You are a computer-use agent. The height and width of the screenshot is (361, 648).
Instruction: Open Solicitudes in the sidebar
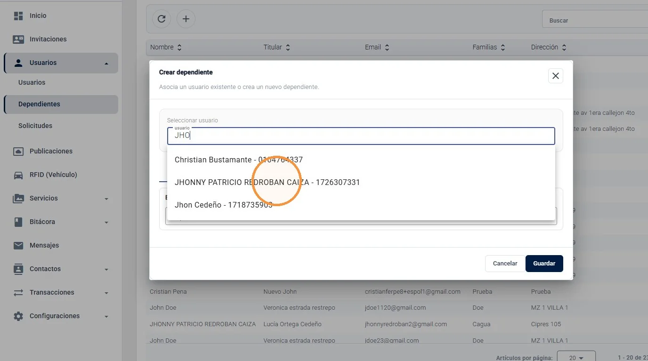[x=35, y=126]
